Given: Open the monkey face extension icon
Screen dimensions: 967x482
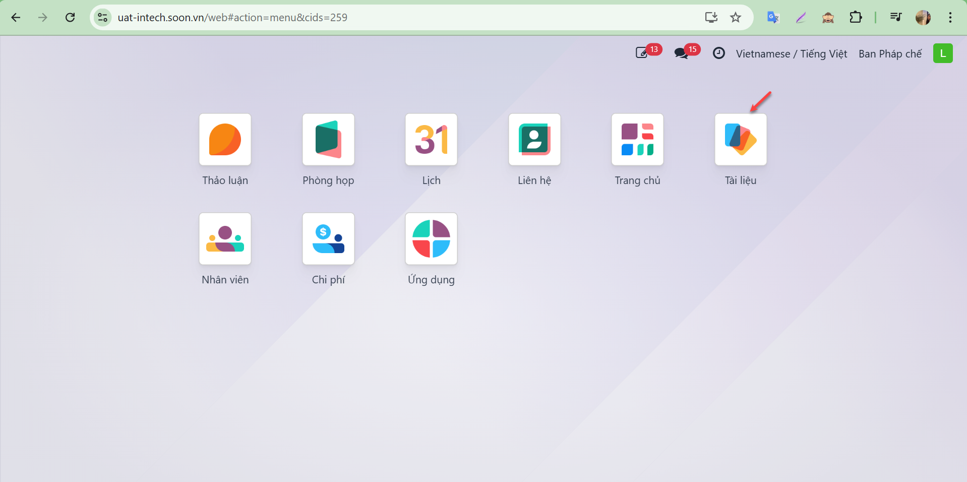Looking at the screenshot, I should (828, 18).
